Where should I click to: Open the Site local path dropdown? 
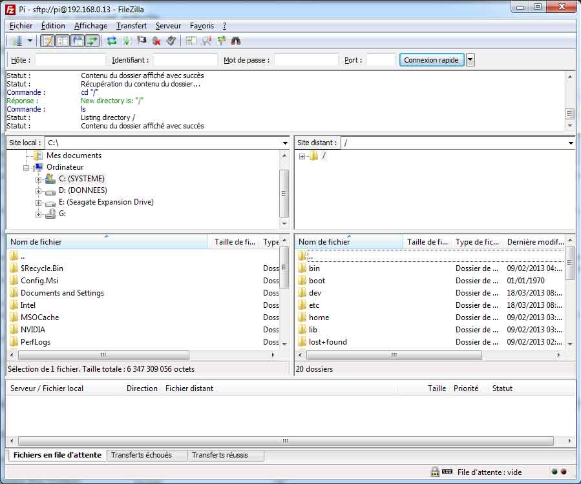(x=285, y=143)
